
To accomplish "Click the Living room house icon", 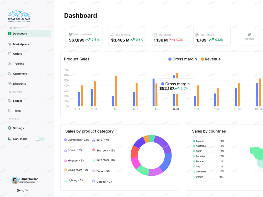I will tap(65, 140).
